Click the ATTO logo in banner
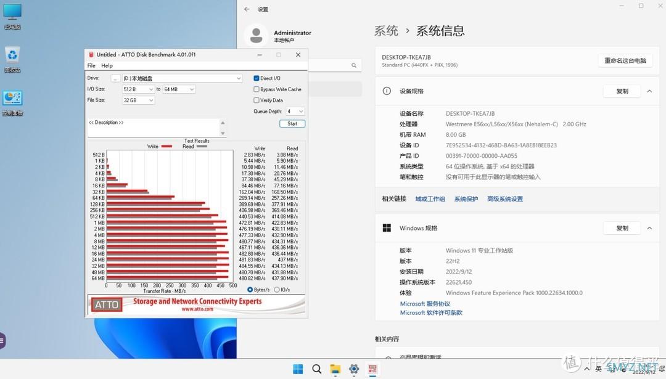The image size is (666, 379). click(107, 304)
